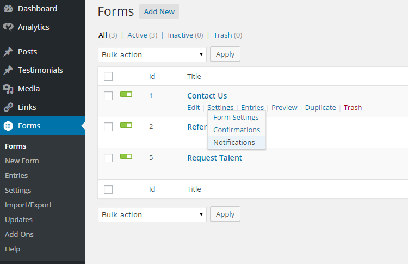Open the top Bulk action dropdown
This screenshot has height=264, width=408.
tap(152, 54)
